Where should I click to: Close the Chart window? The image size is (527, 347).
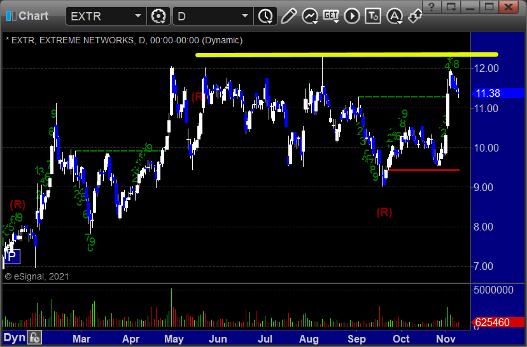point(509,7)
